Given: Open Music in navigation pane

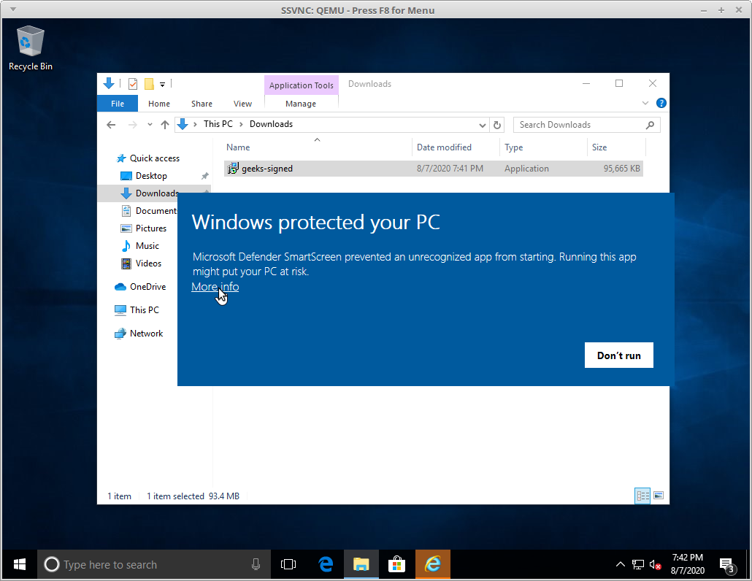Looking at the screenshot, I should coord(147,246).
